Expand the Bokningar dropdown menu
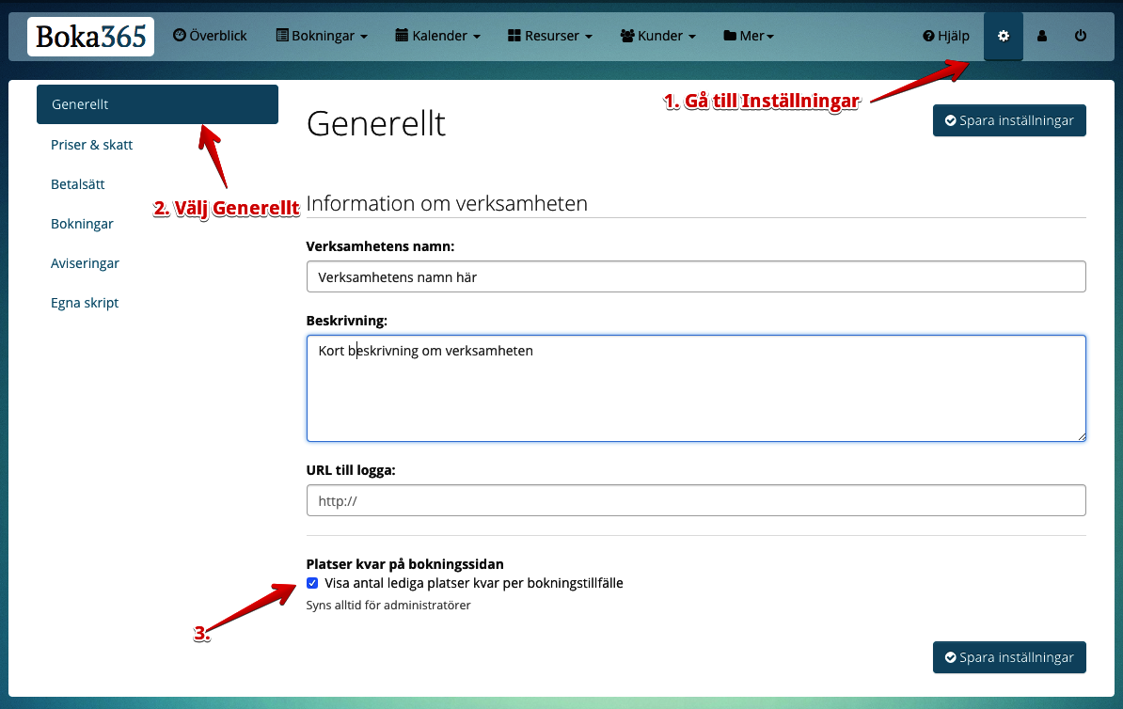The height and width of the screenshot is (709, 1123). click(322, 36)
